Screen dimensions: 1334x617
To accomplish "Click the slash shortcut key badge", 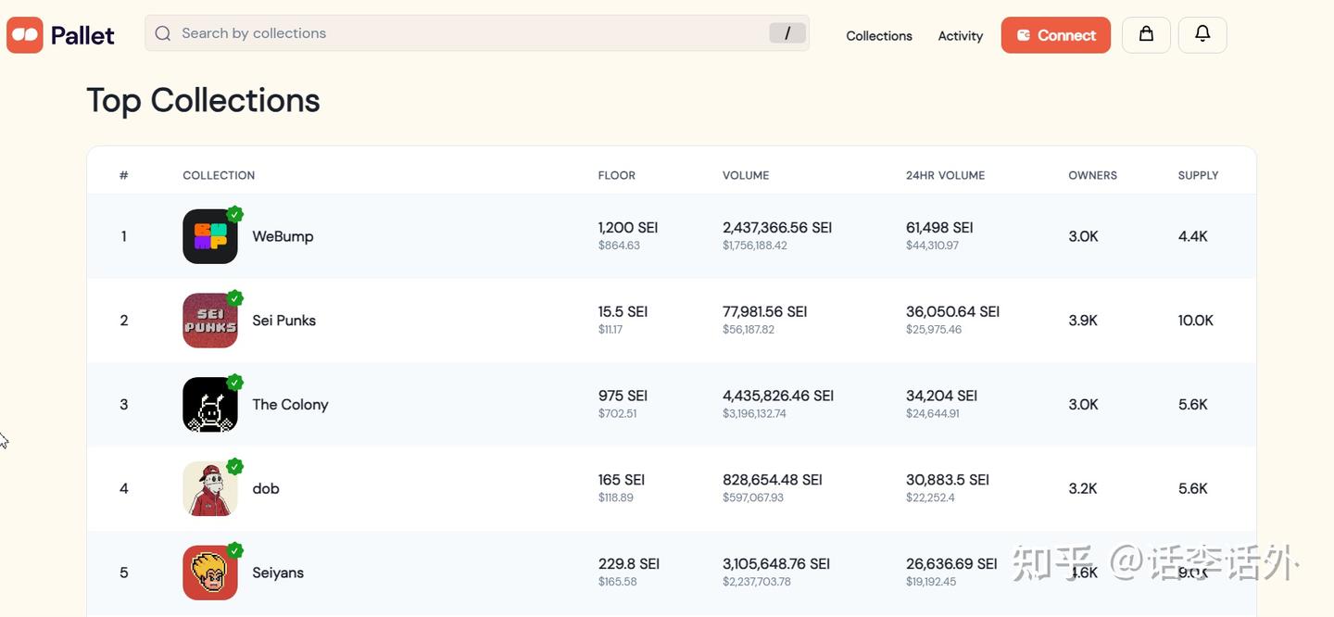I will pos(787,33).
